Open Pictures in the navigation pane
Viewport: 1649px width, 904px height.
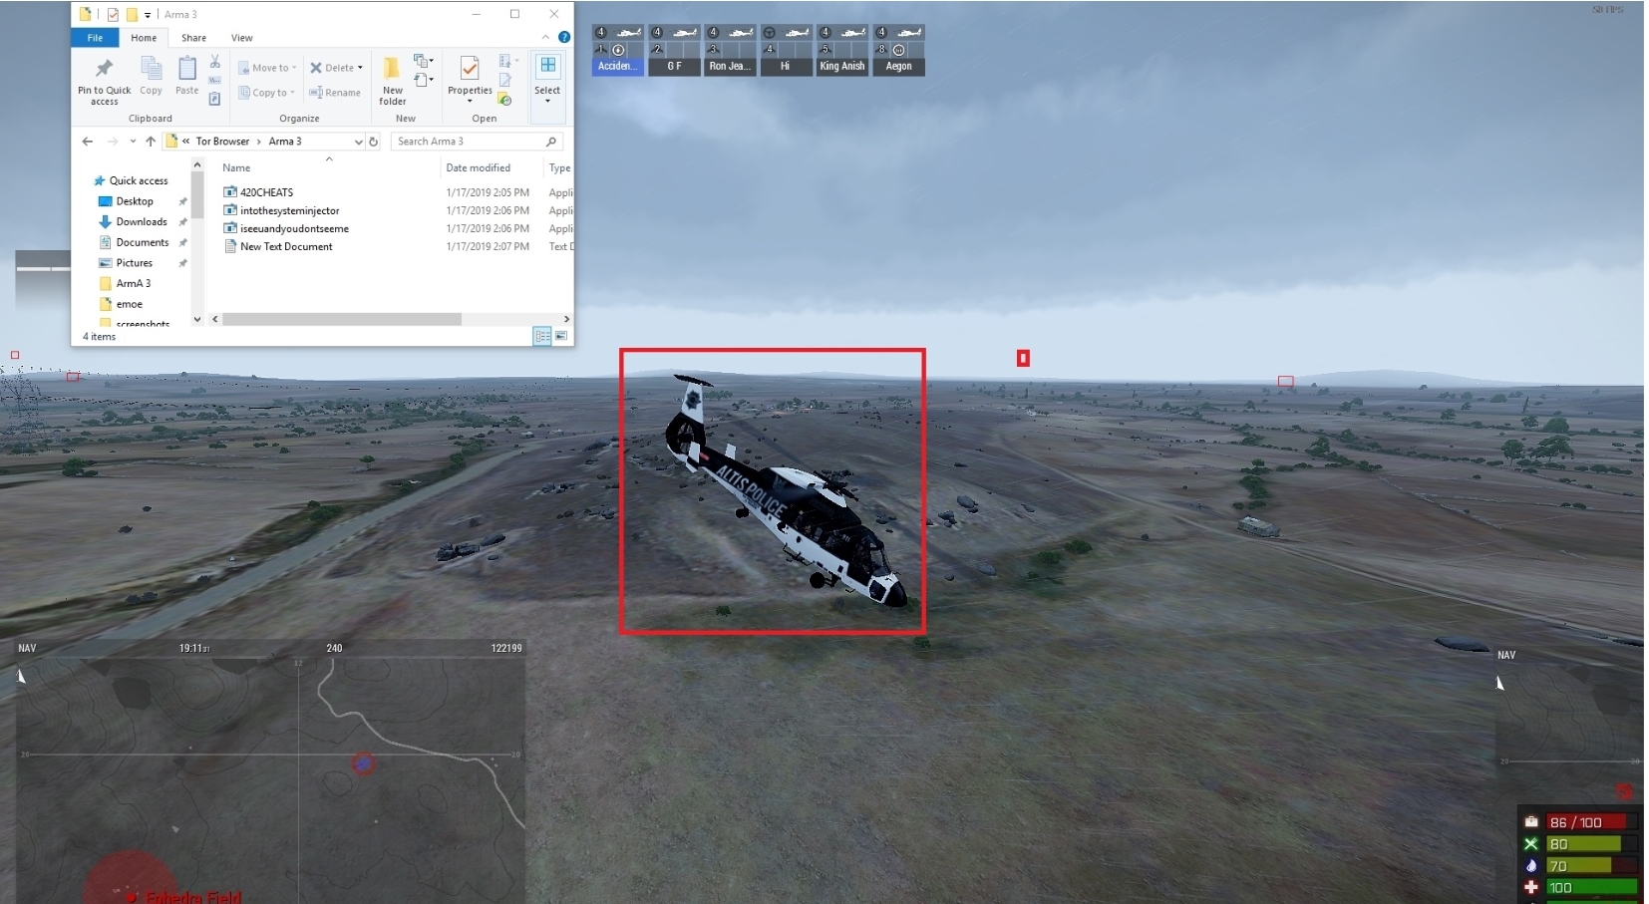pyautogui.click(x=135, y=263)
